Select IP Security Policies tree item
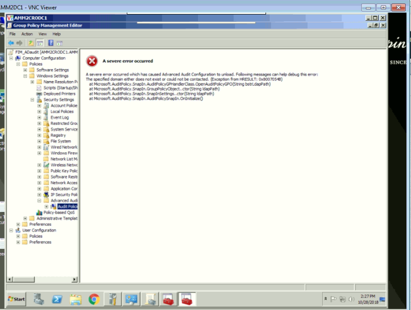Viewport: 411px width, 310px height. [x=64, y=195]
